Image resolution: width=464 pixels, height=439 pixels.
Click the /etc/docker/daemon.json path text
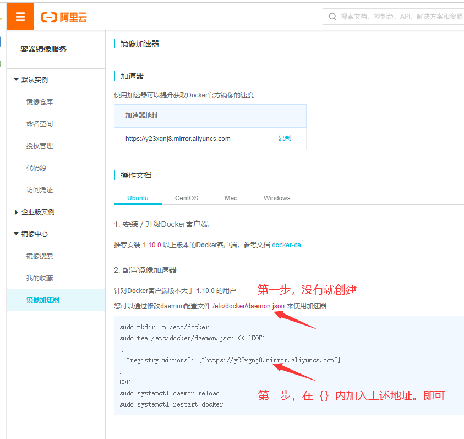pos(248,306)
